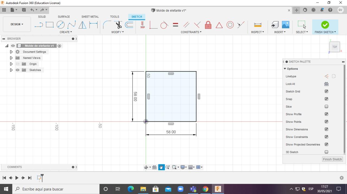Apply the Equal constraint
This screenshot has height=194, width=347.
tap(175, 25)
